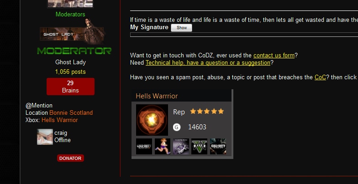Open the last Call of Duty Black Ops tile
358x184 pixels.
[x=218, y=147]
